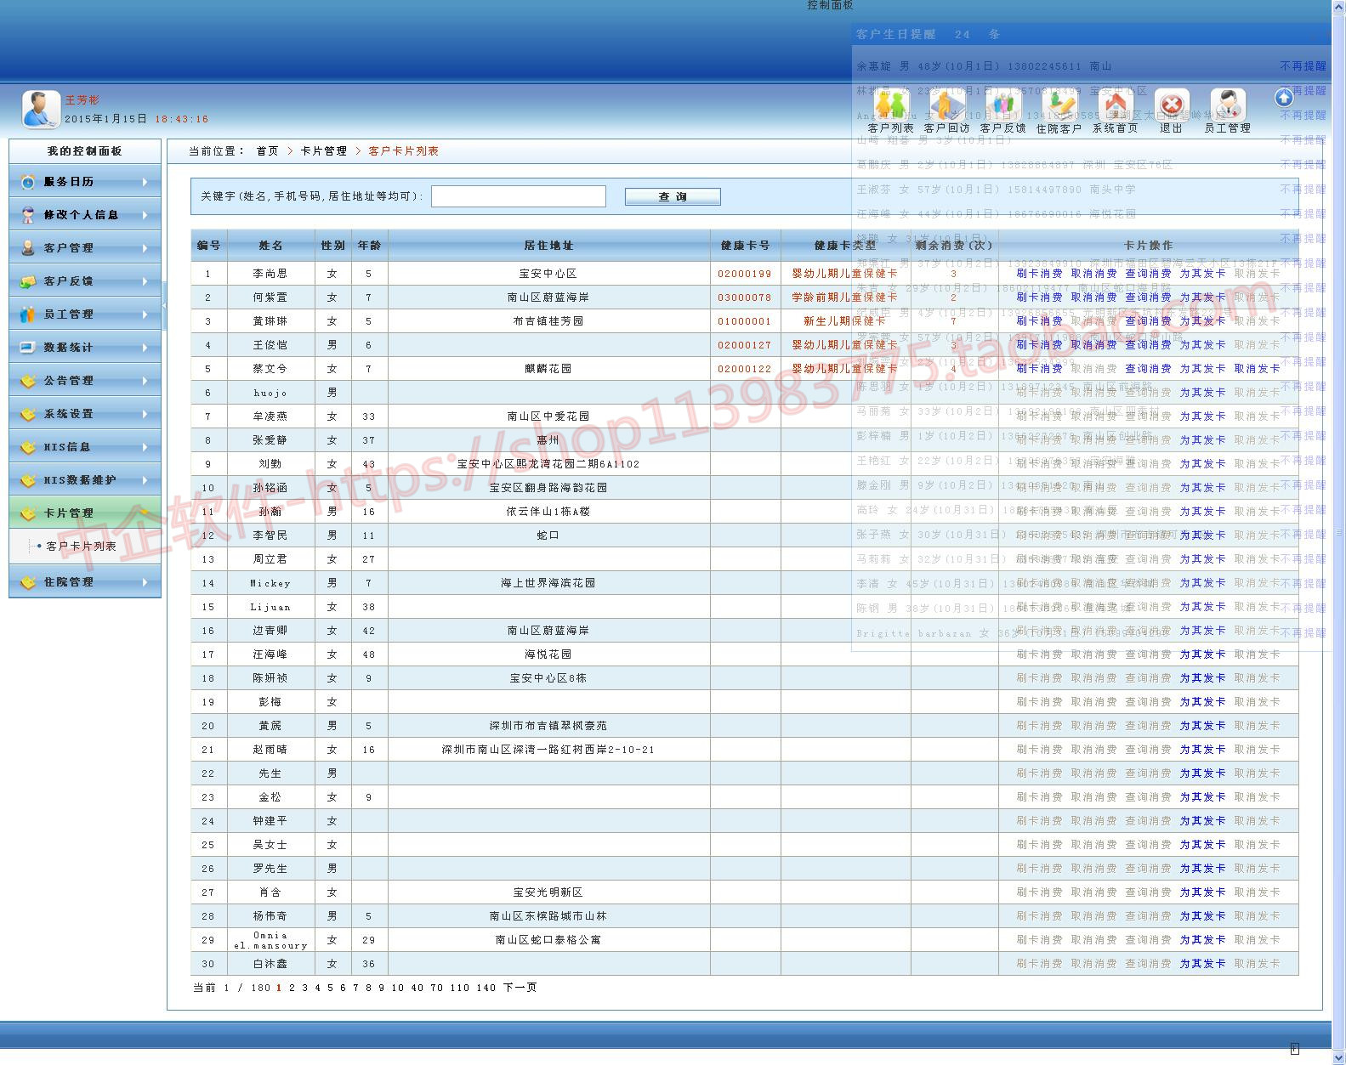Image resolution: width=1346 pixels, height=1065 pixels.
Task: Expand sidebar 客户管理 using its right arrow
Action: click(145, 248)
